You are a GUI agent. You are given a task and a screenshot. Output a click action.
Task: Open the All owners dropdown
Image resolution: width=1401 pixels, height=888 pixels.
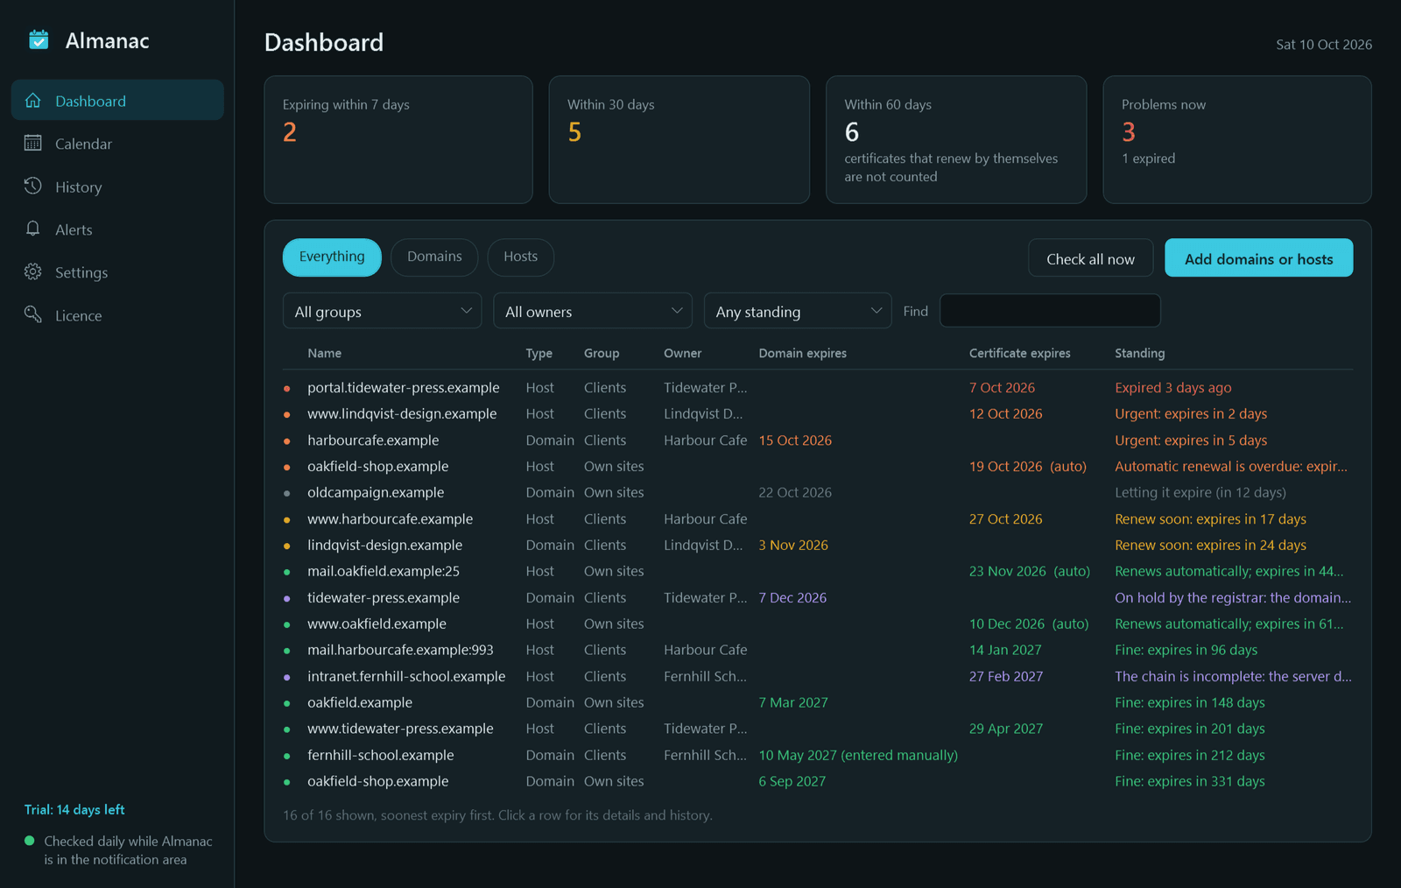pos(593,311)
